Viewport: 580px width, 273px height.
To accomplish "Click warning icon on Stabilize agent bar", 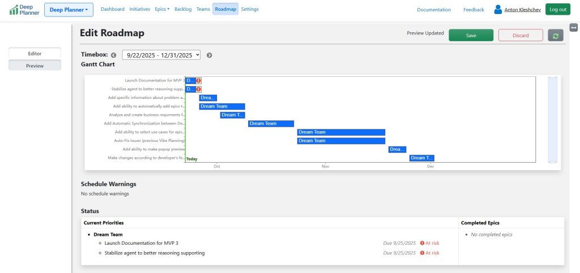I will coord(199,89).
